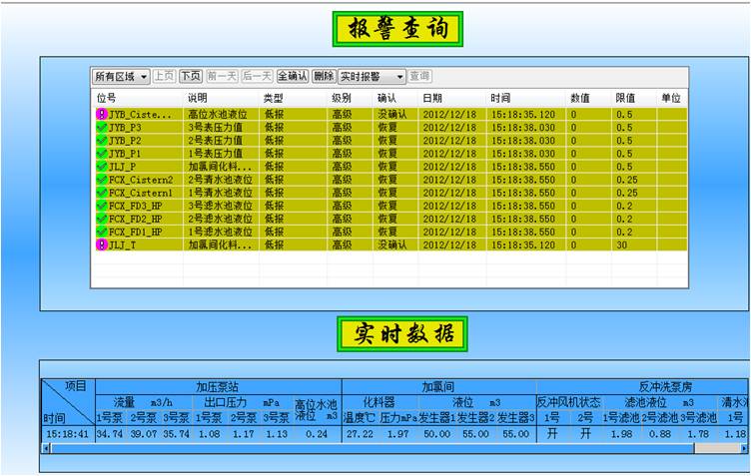Click the green checkmark beside FCX_FD1_HP
Image resolution: width=751 pixels, height=476 pixels.
[x=101, y=232]
